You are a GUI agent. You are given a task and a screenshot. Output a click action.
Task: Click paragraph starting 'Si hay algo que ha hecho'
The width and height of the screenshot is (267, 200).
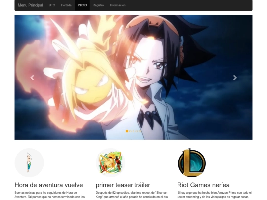pyautogui.click(x=215, y=196)
